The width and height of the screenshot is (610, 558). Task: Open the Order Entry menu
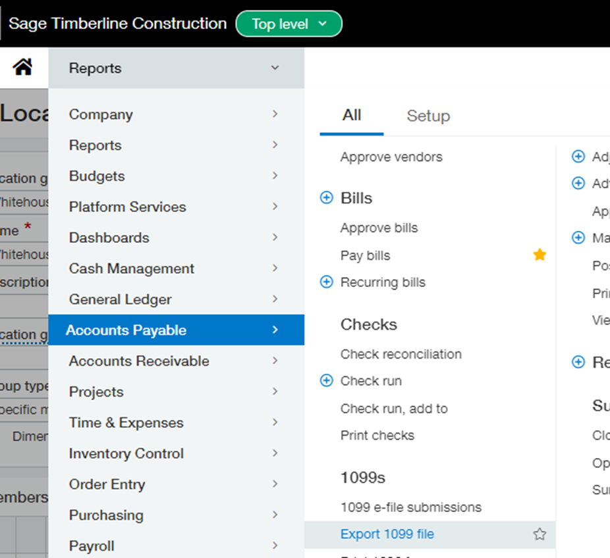[177, 484]
